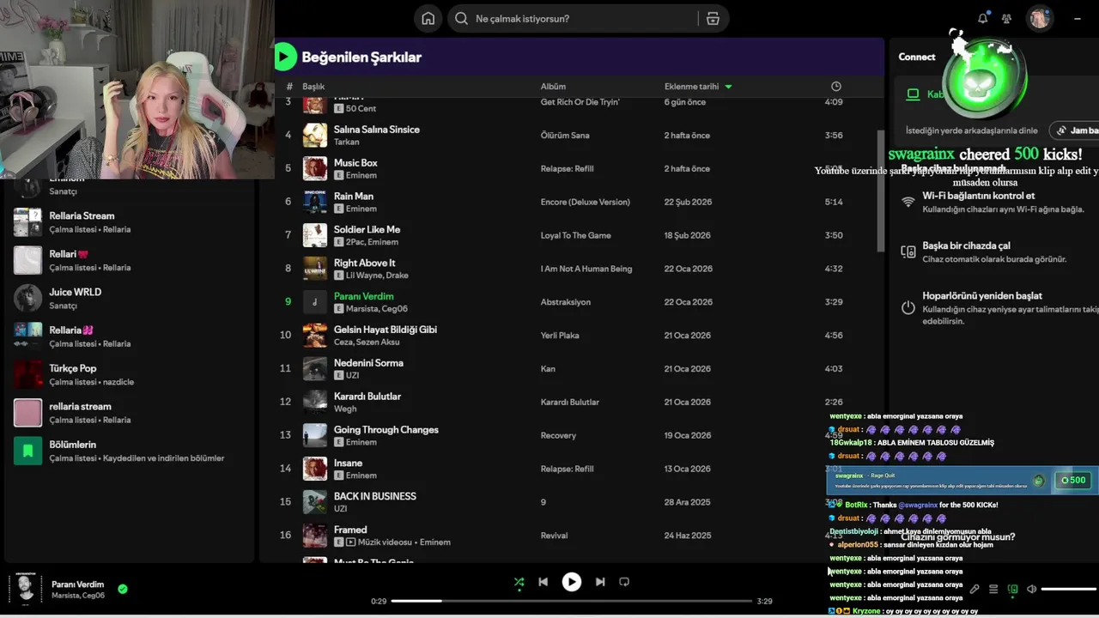Open album link I Am Not A Human Being
This screenshot has height=618, width=1099.
coord(586,269)
